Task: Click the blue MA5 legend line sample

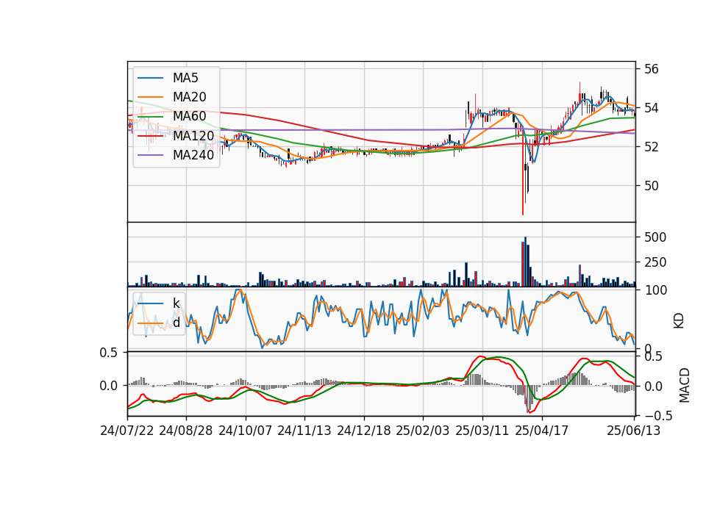Action: pos(150,79)
